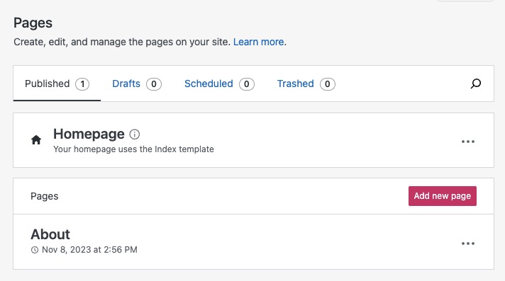Click the Published count badge showing 1
Viewport: 505px width, 281px height.
pos(82,84)
